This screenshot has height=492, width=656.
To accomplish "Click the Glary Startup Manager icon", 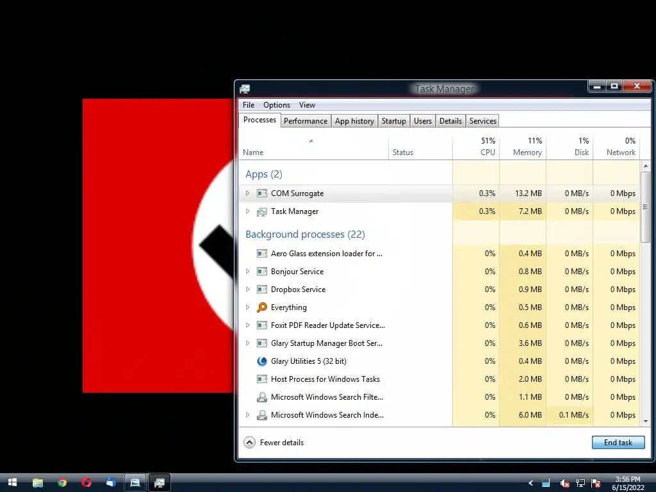I will 262,343.
